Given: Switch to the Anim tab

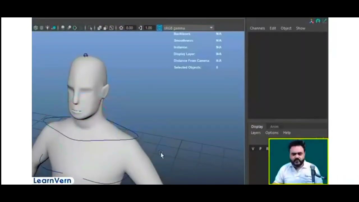Looking at the screenshot, I should (x=274, y=127).
